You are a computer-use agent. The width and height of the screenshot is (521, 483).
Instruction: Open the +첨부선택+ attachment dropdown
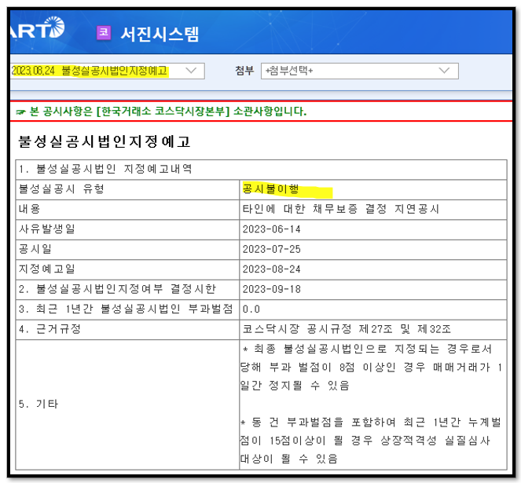[x=360, y=71]
